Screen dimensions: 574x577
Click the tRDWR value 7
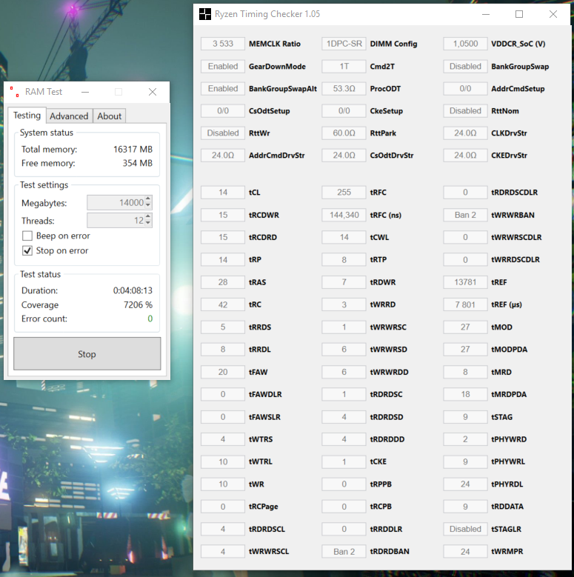click(344, 282)
